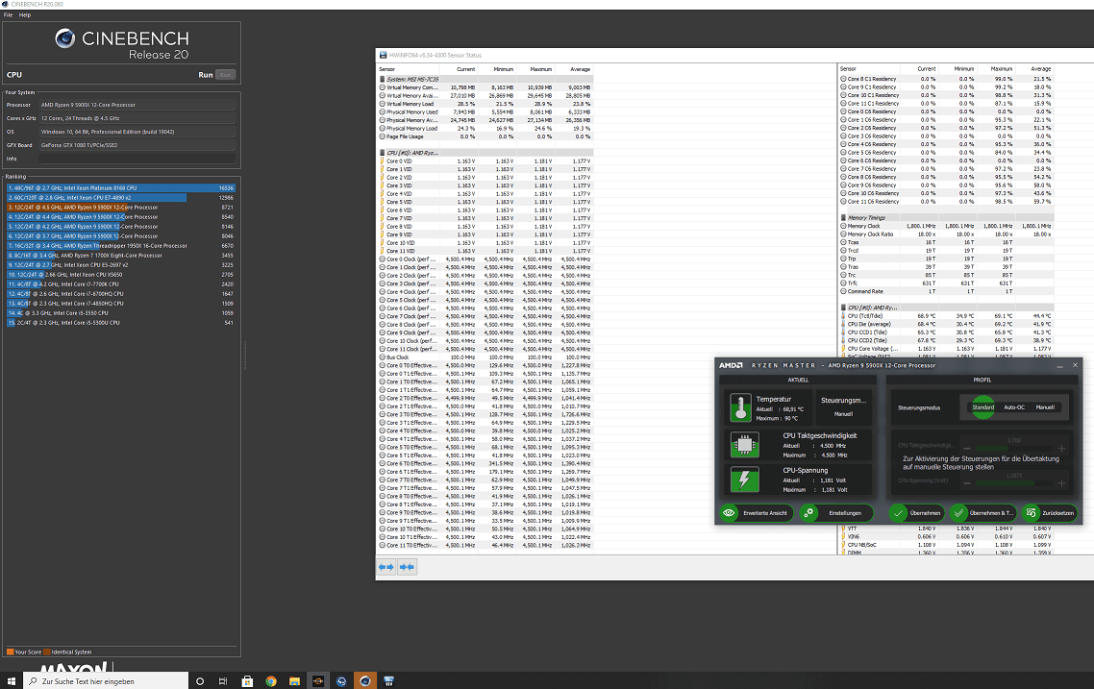Select ranking row Threadripper 1950X 16-Core
1094x689 pixels.
click(x=121, y=245)
